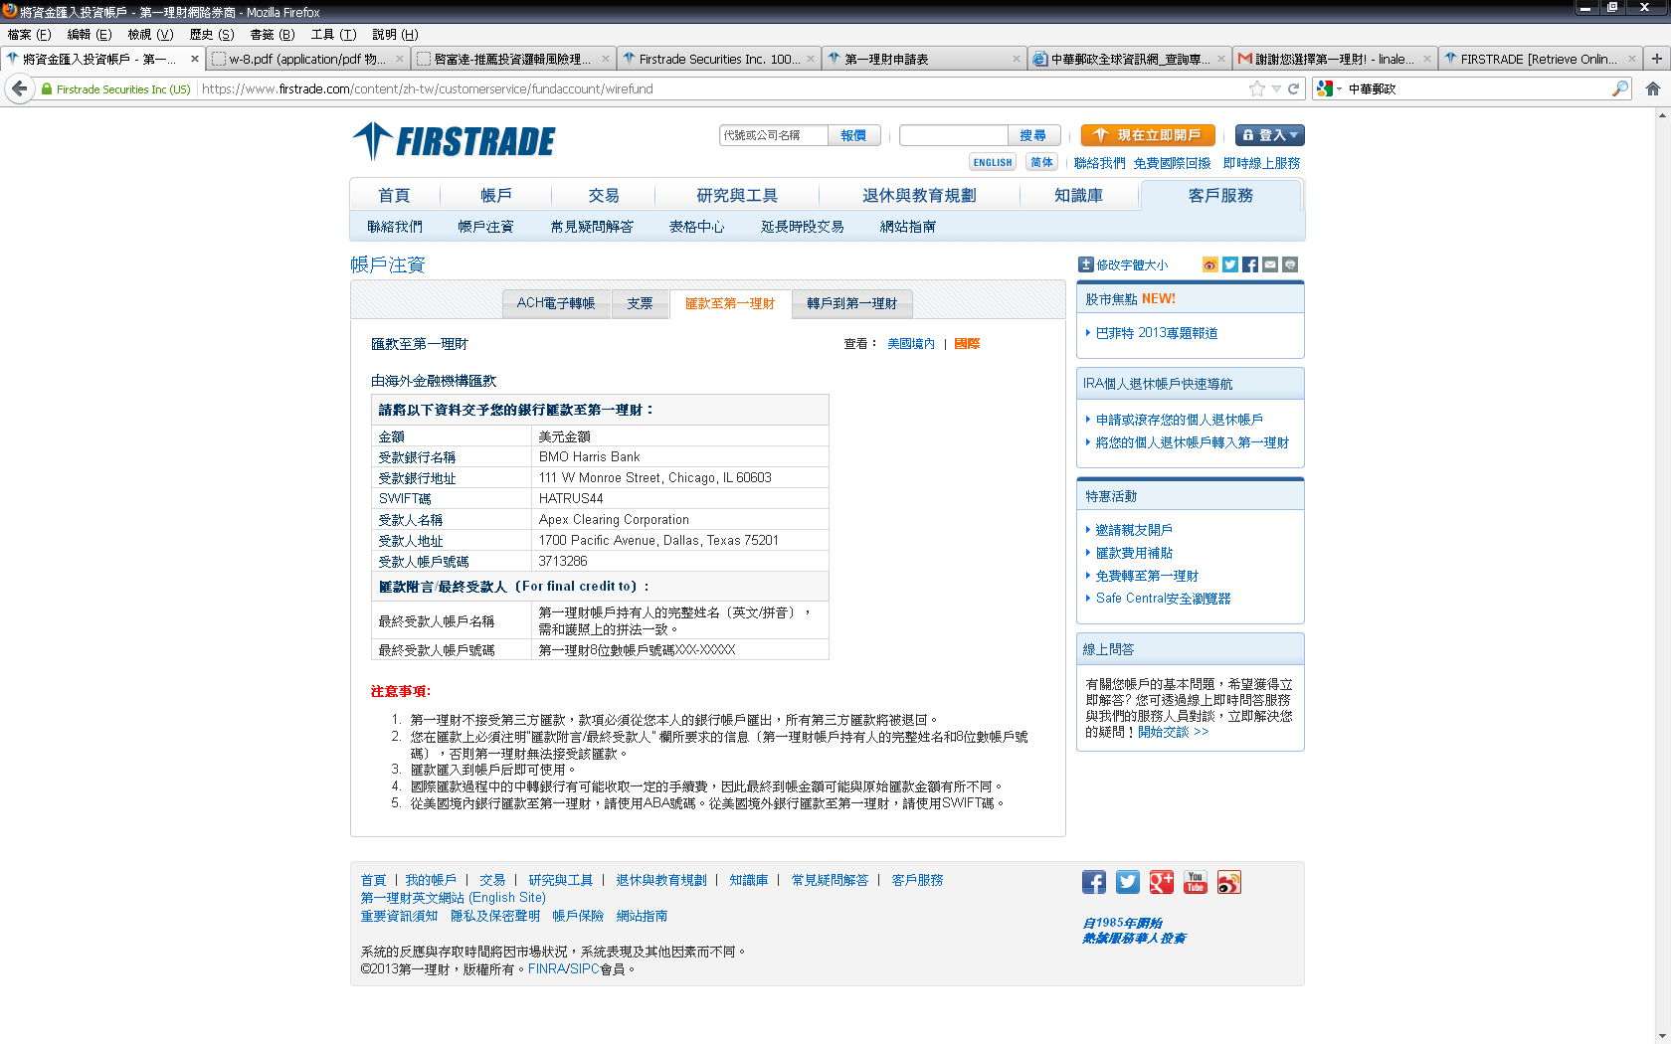The width and height of the screenshot is (1671, 1044).
Task: Close the current Firstrade tab
Action: (195, 59)
